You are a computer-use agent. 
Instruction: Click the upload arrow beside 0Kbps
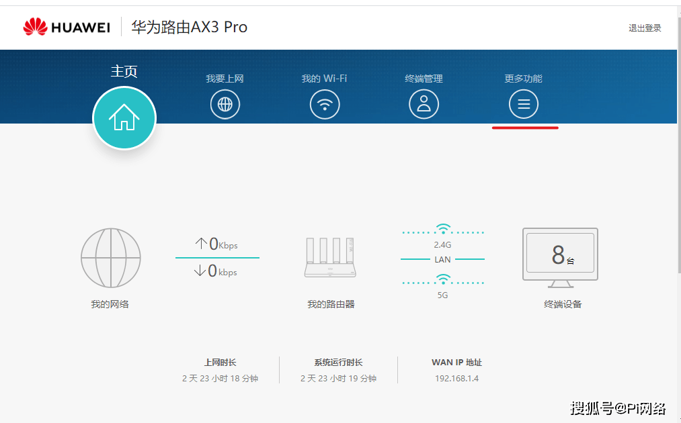pos(200,243)
